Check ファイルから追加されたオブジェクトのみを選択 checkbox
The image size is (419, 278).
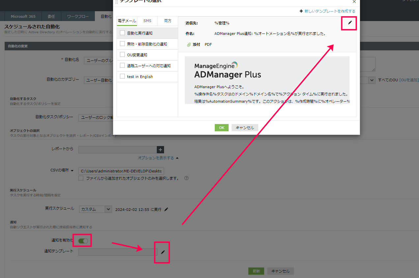(x=81, y=178)
